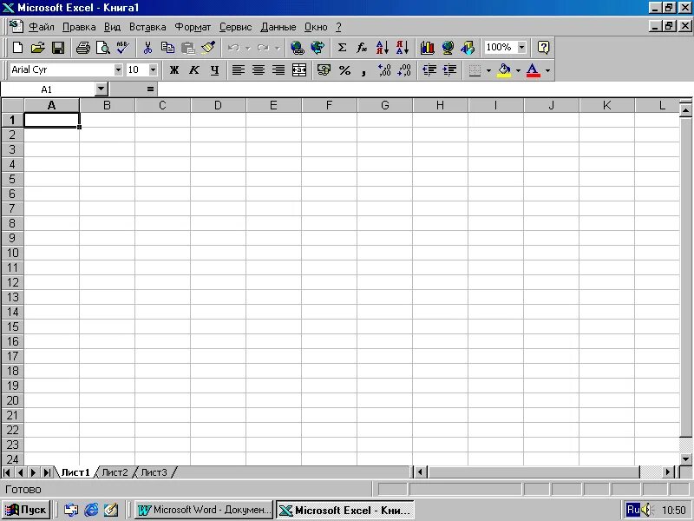Switch to the Лист2 sheet tab
The width and height of the screenshot is (694, 521).
[114, 472]
